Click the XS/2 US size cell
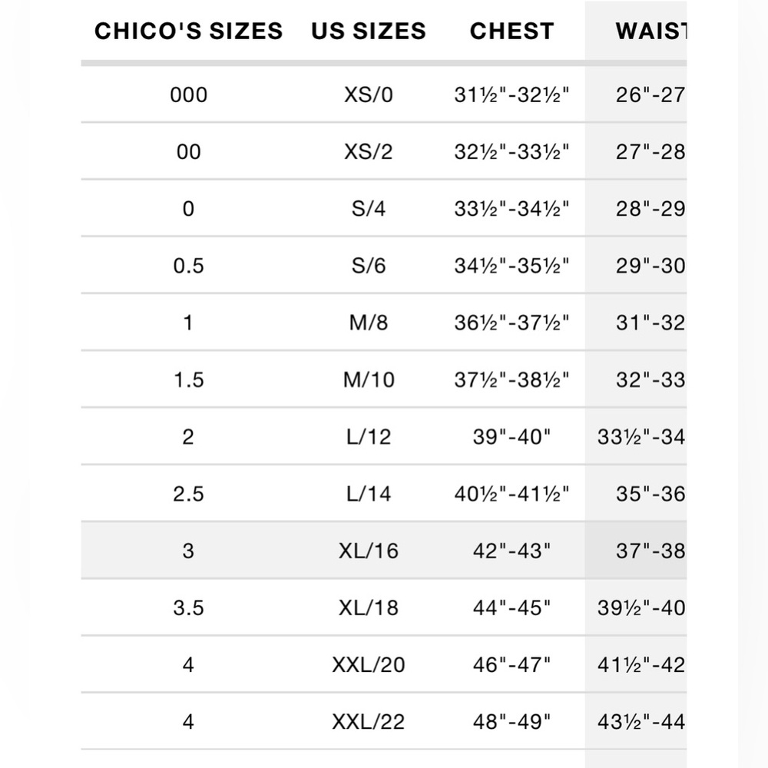The width and height of the screenshot is (768, 768). tap(369, 152)
